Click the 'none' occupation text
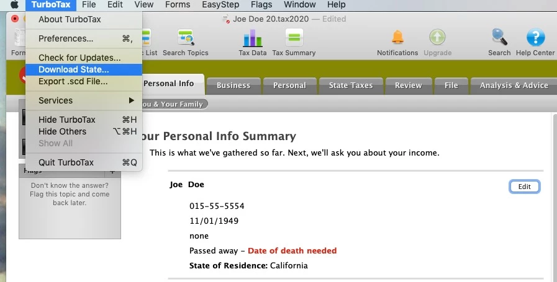Image resolution: width=557 pixels, height=282 pixels. [x=199, y=236]
